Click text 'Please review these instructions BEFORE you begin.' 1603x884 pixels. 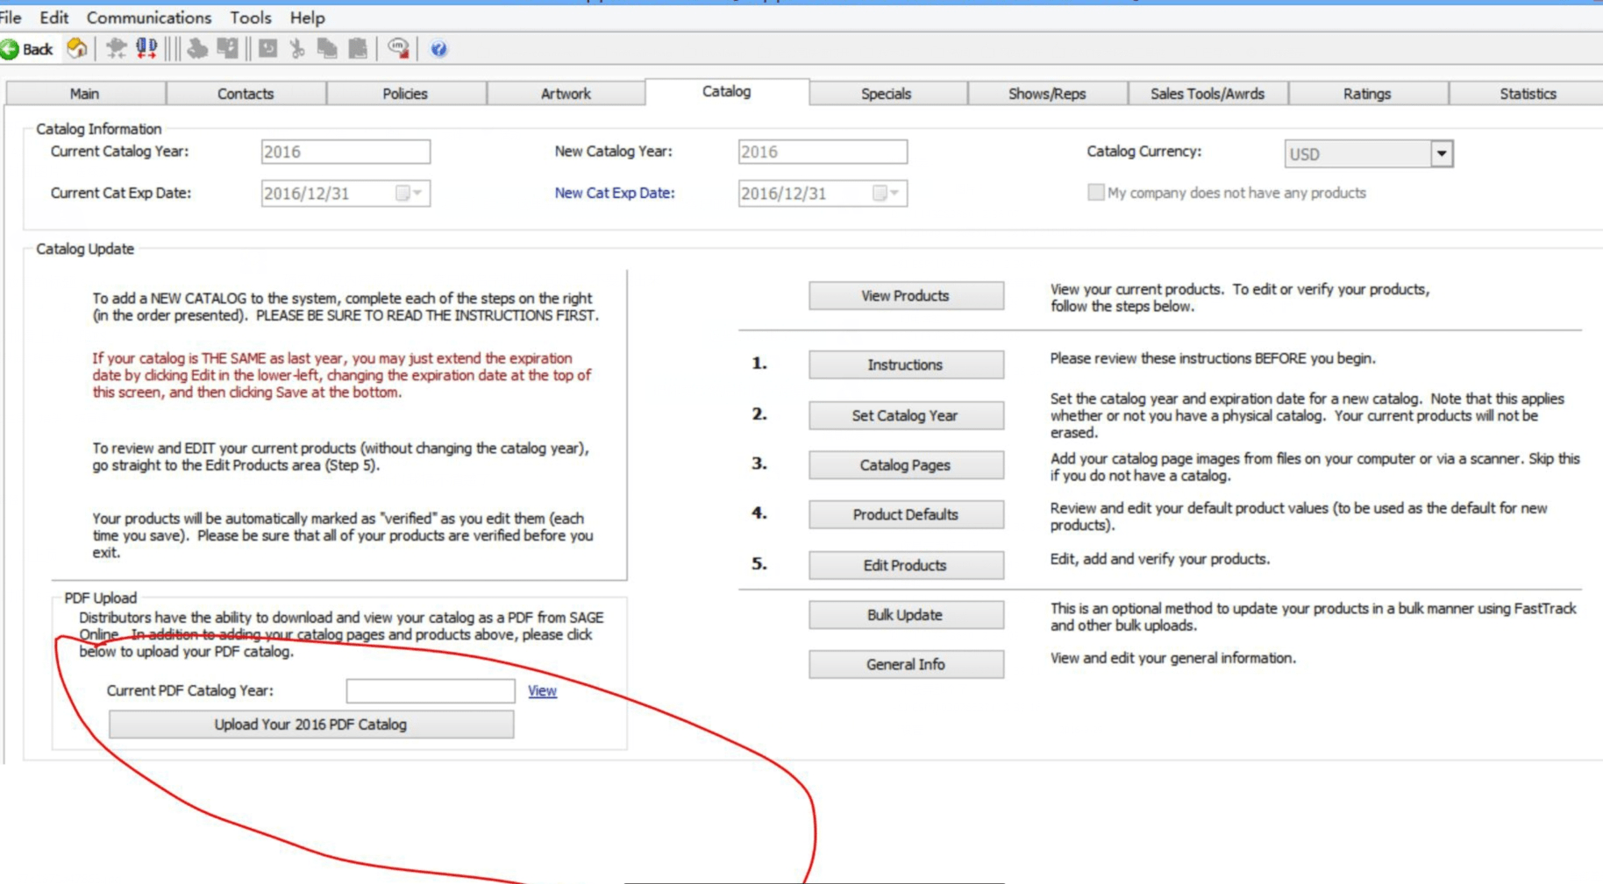[x=1213, y=358]
